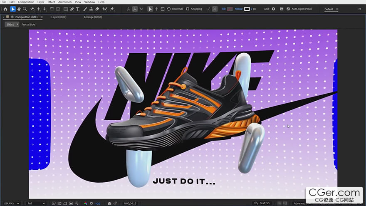The width and height of the screenshot is (366, 206).
Task: Select the Dolly camera tool
Action: pyautogui.click(x=45, y=9)
